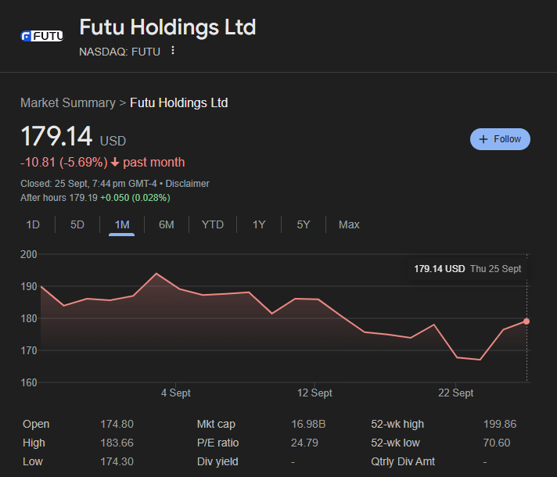Click the 12 Sept axis label
This screenshot has width=557, height=477.
click(314, 393)
